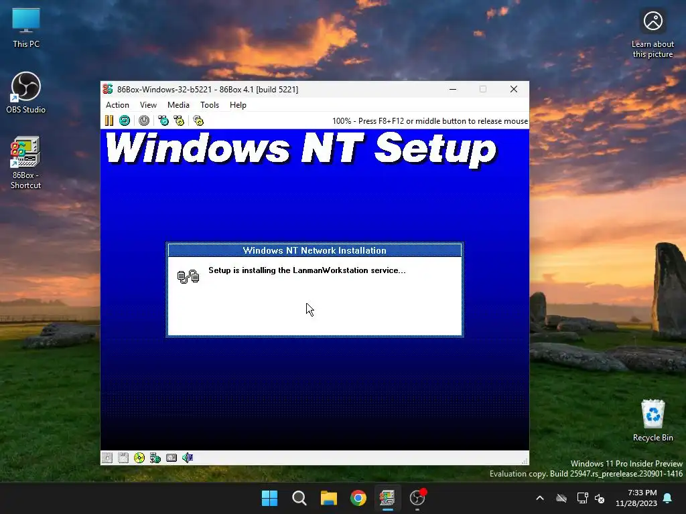Click 'Setup is installing the LanmanWorkstation service' text
686x514 pixels.
point(307,270)
